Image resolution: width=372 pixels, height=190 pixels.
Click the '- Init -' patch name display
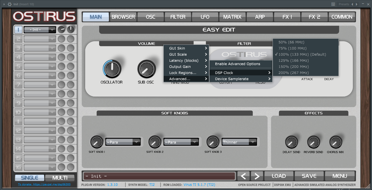click(159, 176)
